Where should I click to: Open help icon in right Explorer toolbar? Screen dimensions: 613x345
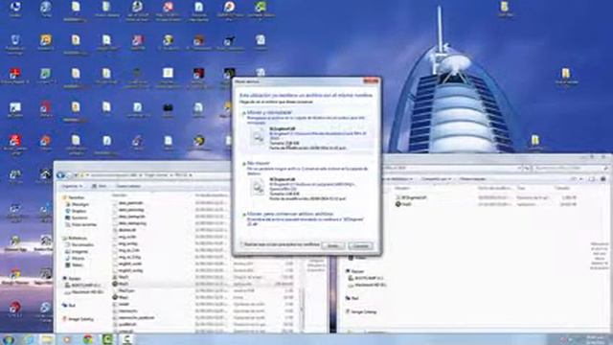point(602,179)
